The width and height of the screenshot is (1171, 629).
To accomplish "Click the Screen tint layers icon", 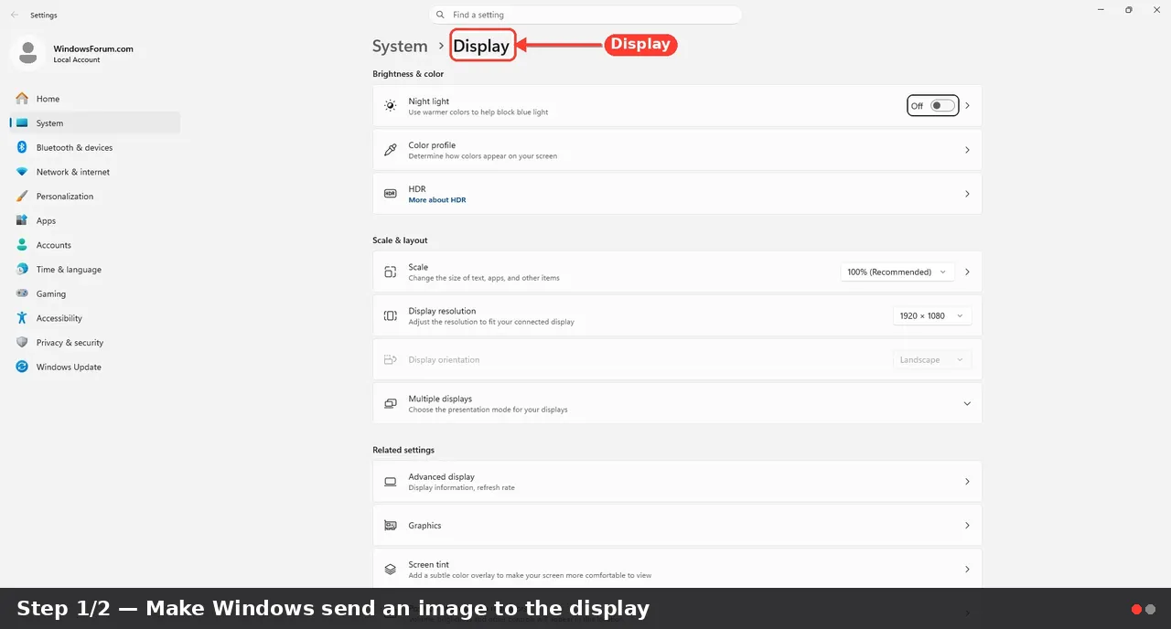I will (x=391, y=569).
